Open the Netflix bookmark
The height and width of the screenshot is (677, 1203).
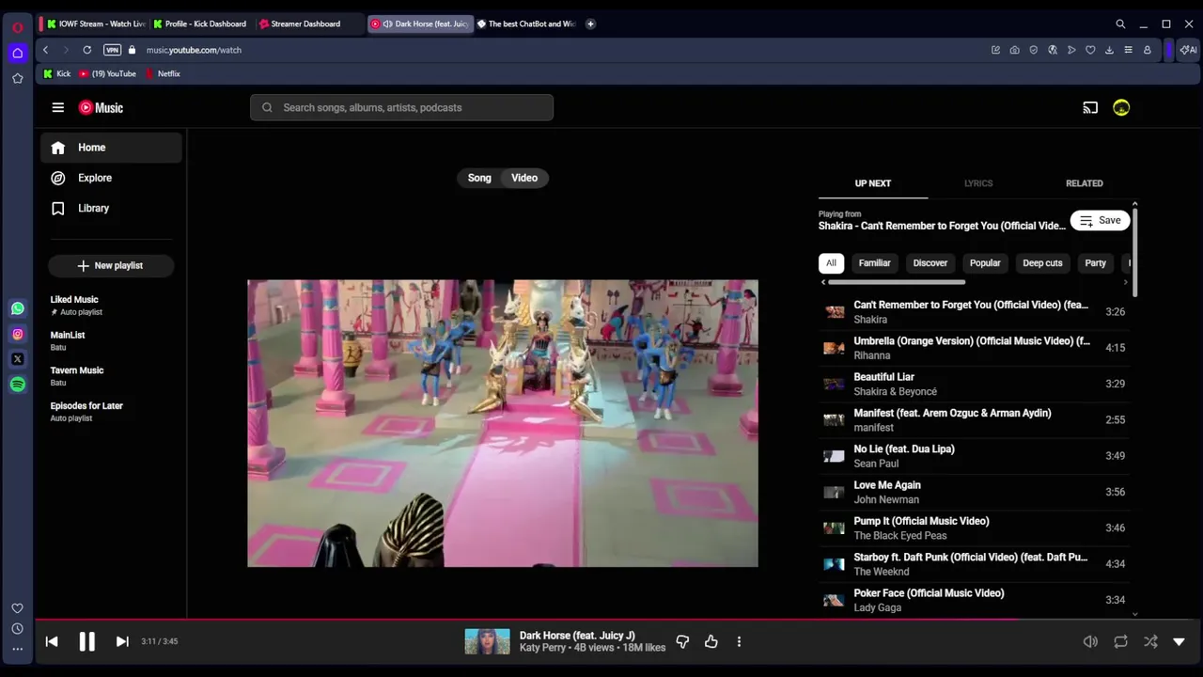tap(163, 73)
